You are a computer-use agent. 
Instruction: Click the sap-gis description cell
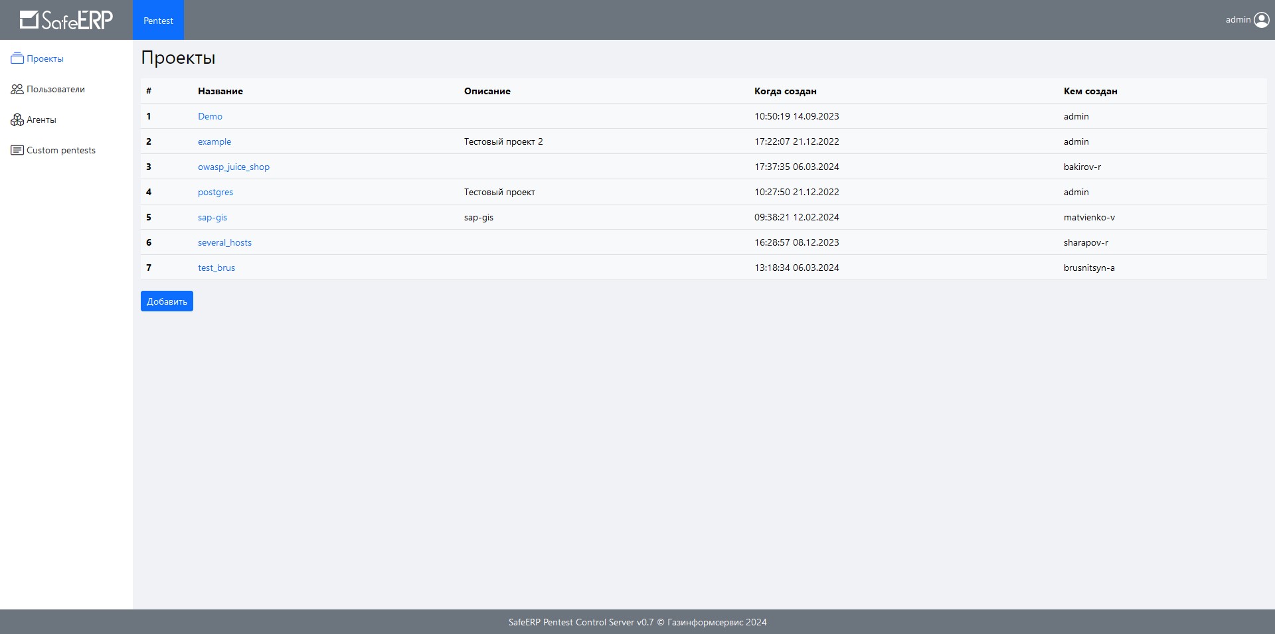(x=479, y=217)
